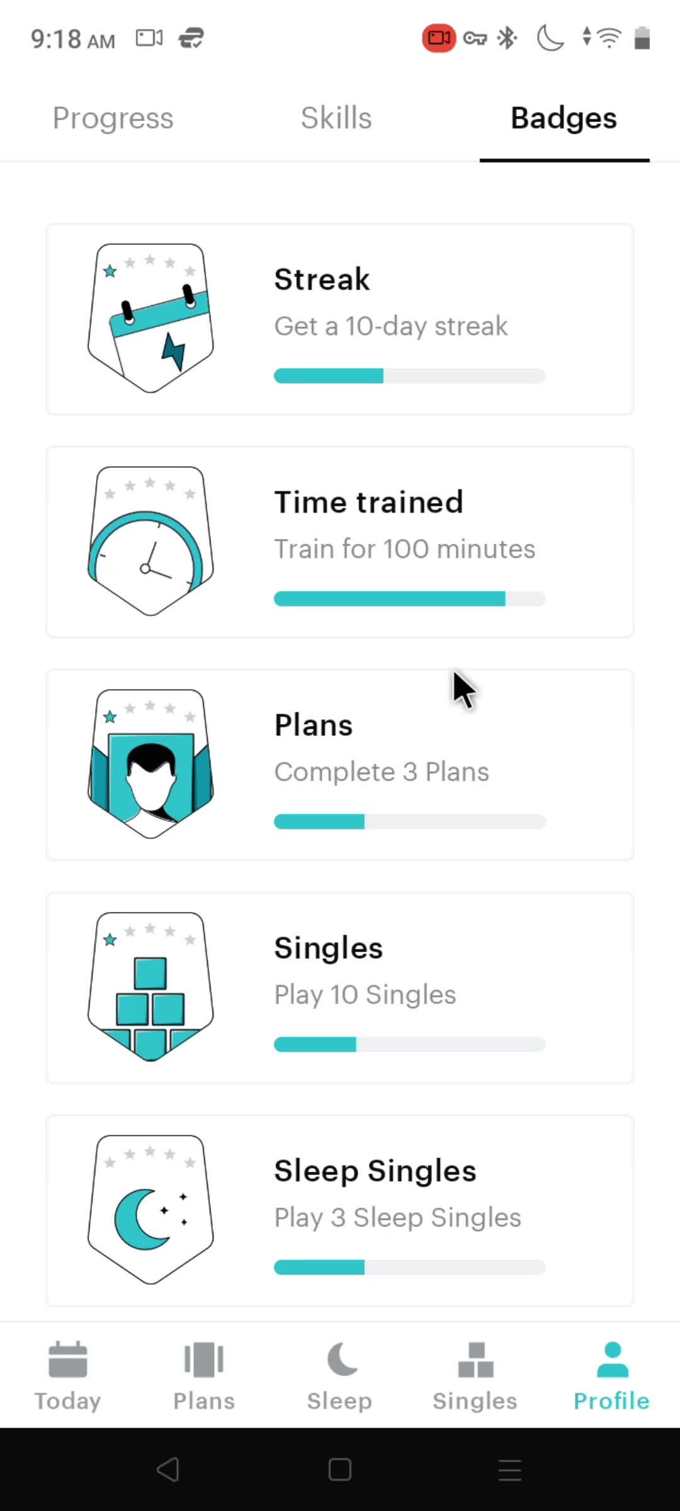
Task: Tap the Android home square button
Action: click(340, 1469)
